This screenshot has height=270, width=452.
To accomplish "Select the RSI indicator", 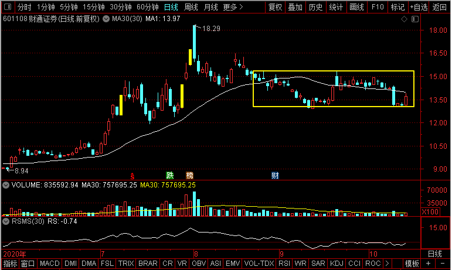I will (284, 264).
